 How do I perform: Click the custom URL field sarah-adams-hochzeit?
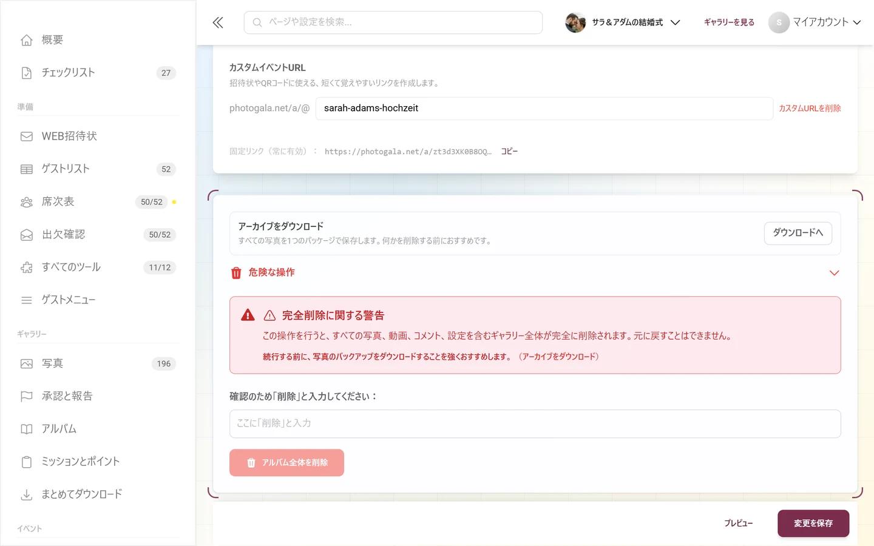pyautogui.click(x=544, y=109)
